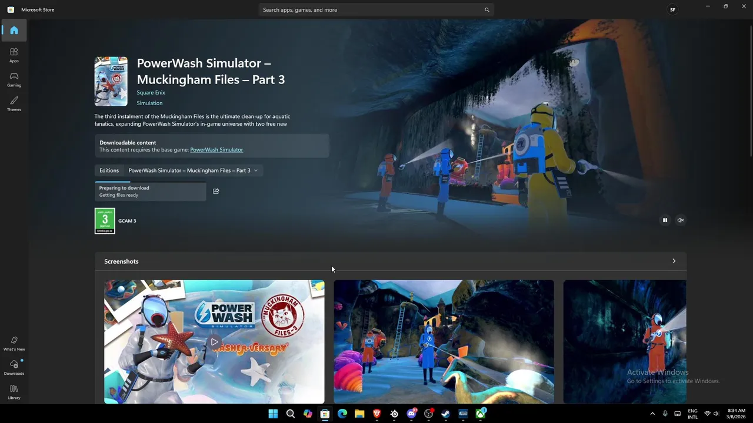Go to the Home page in sidebar
Screen dimensions: 753x423
[x=14, y=30]
